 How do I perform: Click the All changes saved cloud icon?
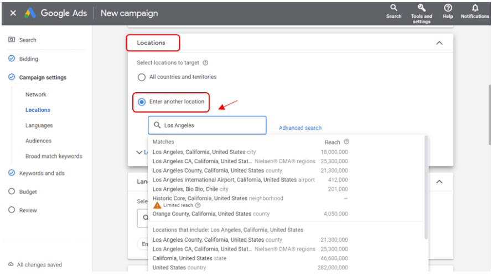[x=11, y=264]
